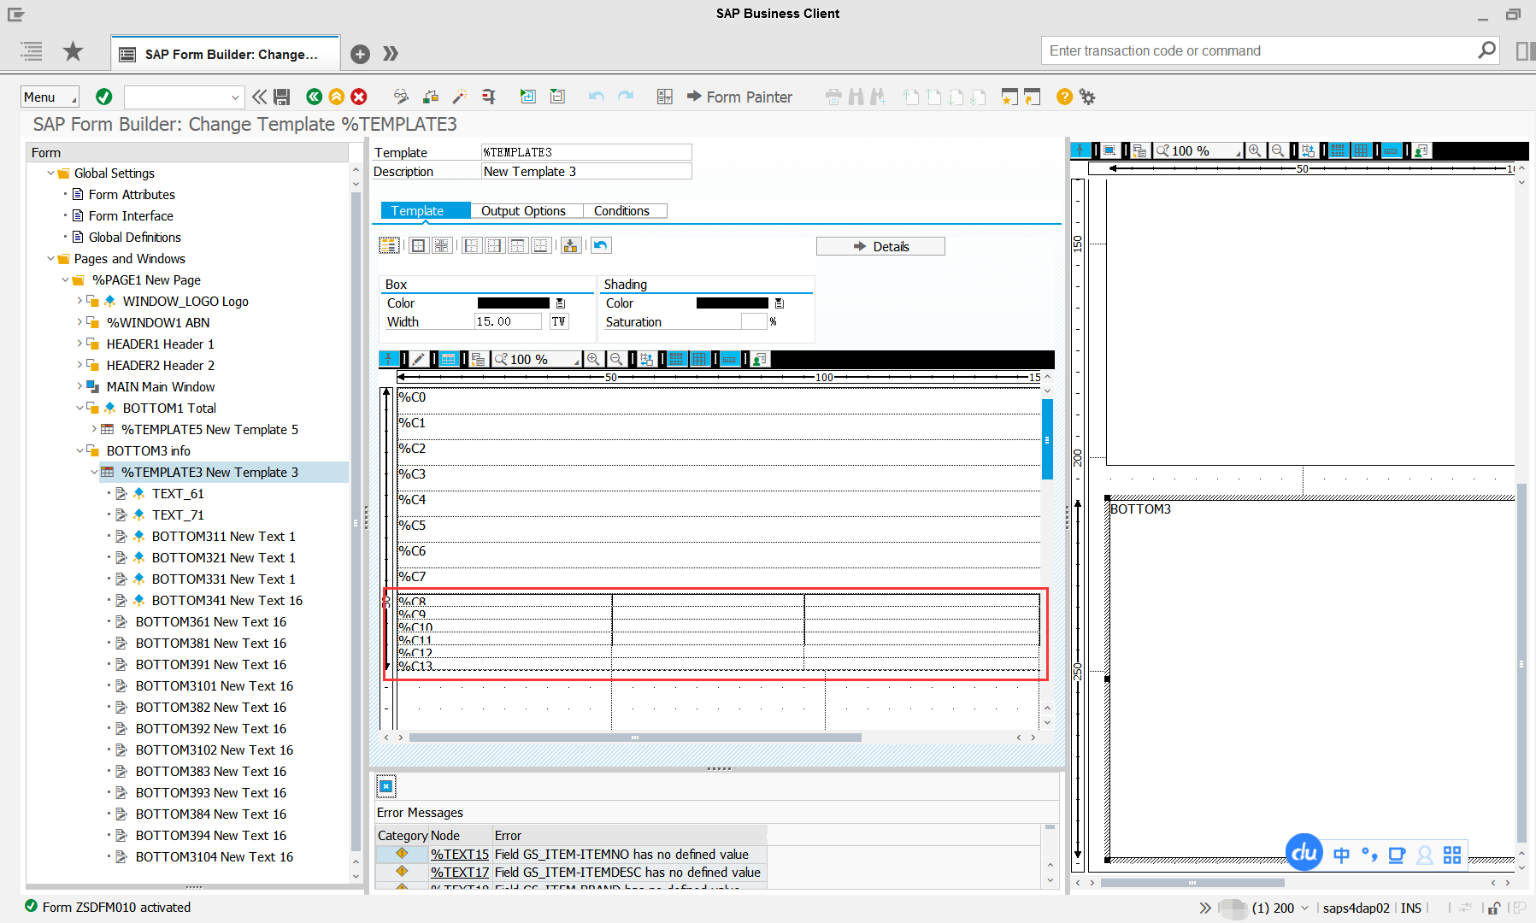Open the Menu dropdown
Image resolution: width=1536 pixels, height=923 pixels.
50,97
